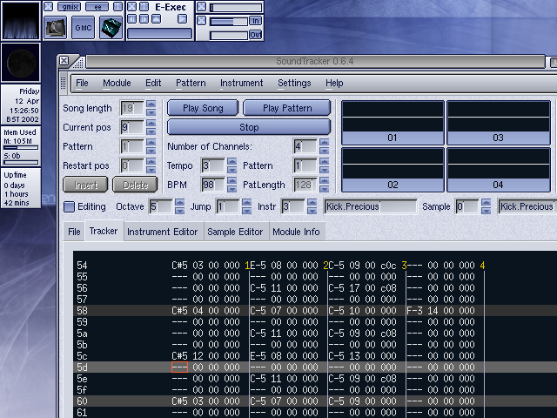Viewport: 557px width, 418px height.
Task: Switch to the File tab
Action: [x=74, y=232]
